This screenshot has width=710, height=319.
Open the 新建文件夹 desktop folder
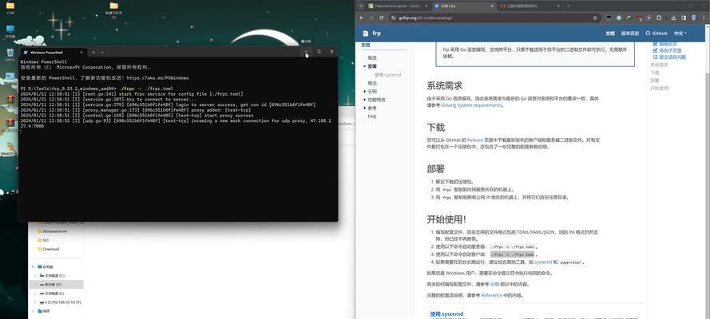coord(113,9)
